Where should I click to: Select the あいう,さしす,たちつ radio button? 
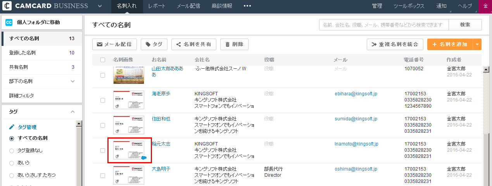[12, 175]
